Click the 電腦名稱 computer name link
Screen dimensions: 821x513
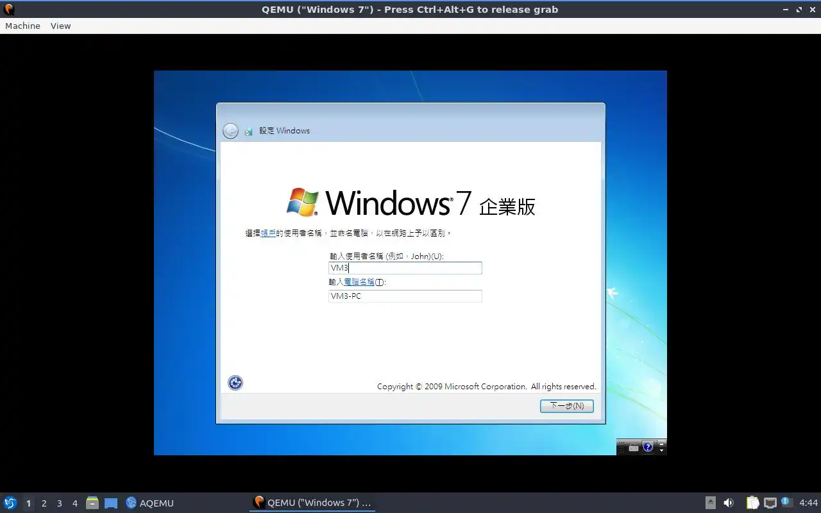(359, 282)
